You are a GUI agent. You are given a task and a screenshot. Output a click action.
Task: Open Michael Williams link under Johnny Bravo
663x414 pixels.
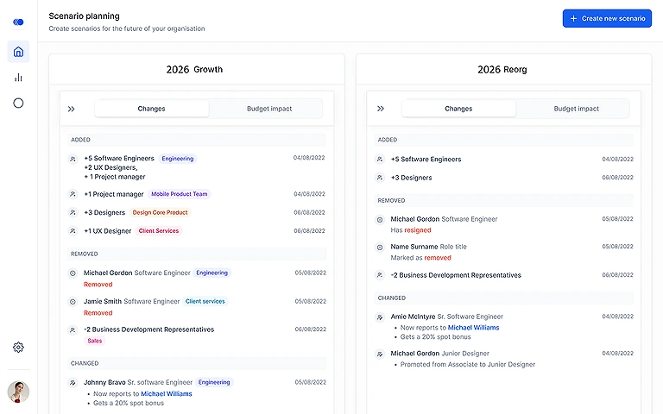[x=166, y=393]
